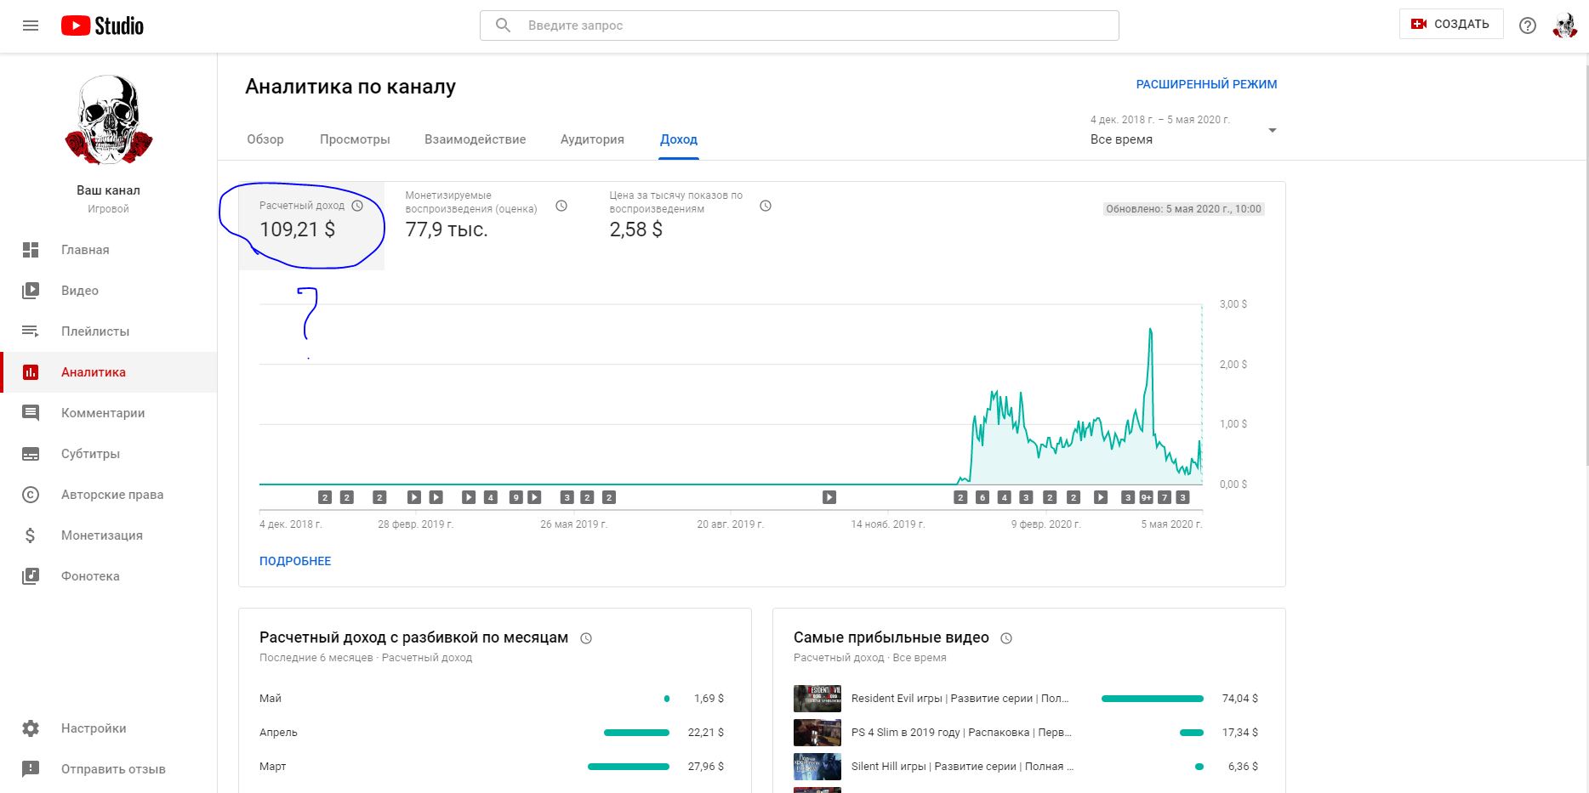Click the revenue peak on the chart
The image size is (1589, 793).
click(1151, 330)
